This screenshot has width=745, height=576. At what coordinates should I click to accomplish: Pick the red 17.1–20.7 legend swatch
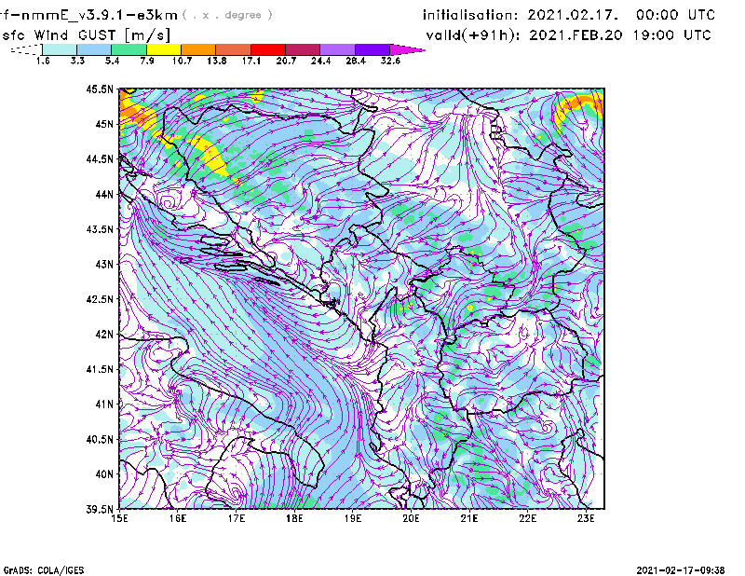(268, 49)
